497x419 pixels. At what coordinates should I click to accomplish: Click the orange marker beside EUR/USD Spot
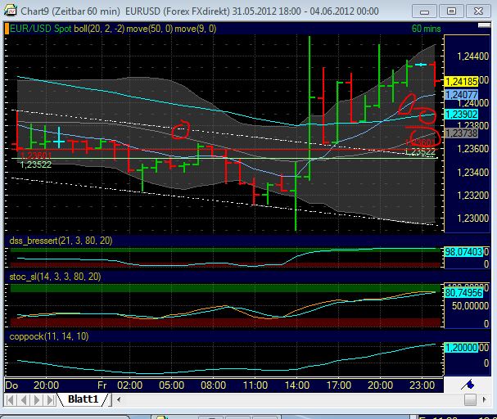(7, 29)
